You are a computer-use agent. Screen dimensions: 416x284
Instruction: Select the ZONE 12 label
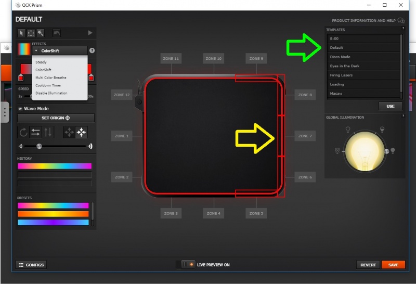pyautogui.click(x=122, y=95)
